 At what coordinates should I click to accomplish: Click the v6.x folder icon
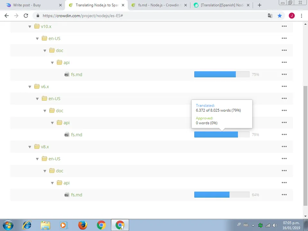coord(37,86)
